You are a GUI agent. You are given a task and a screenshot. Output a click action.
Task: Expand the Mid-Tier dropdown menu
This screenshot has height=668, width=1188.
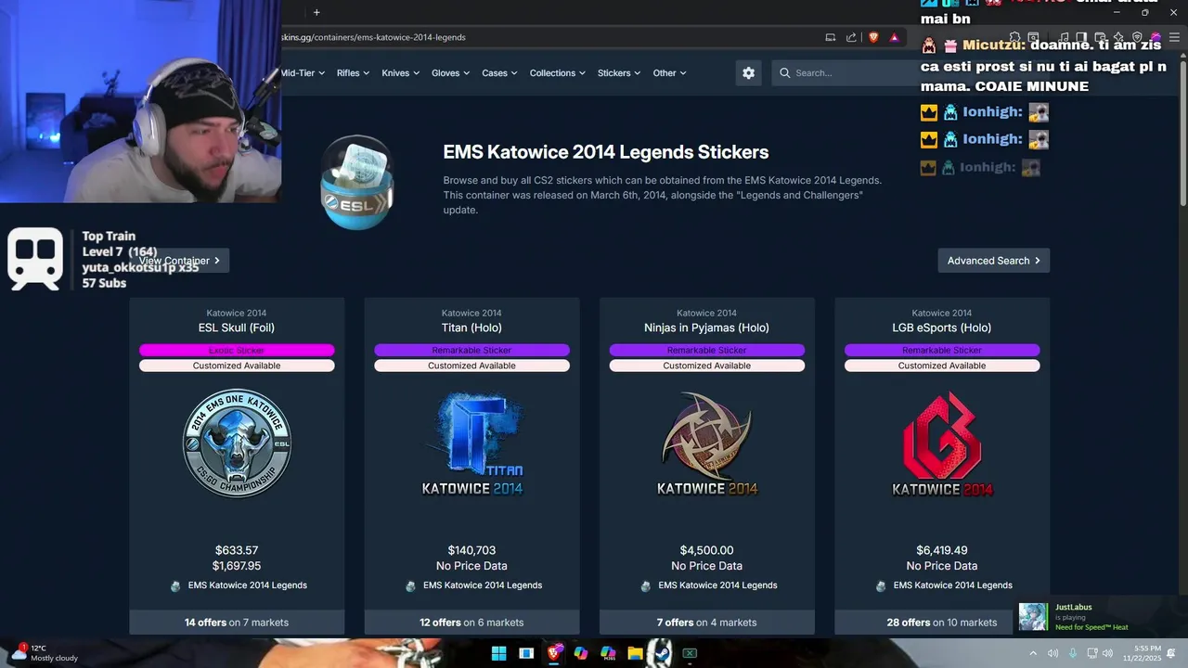303,73
